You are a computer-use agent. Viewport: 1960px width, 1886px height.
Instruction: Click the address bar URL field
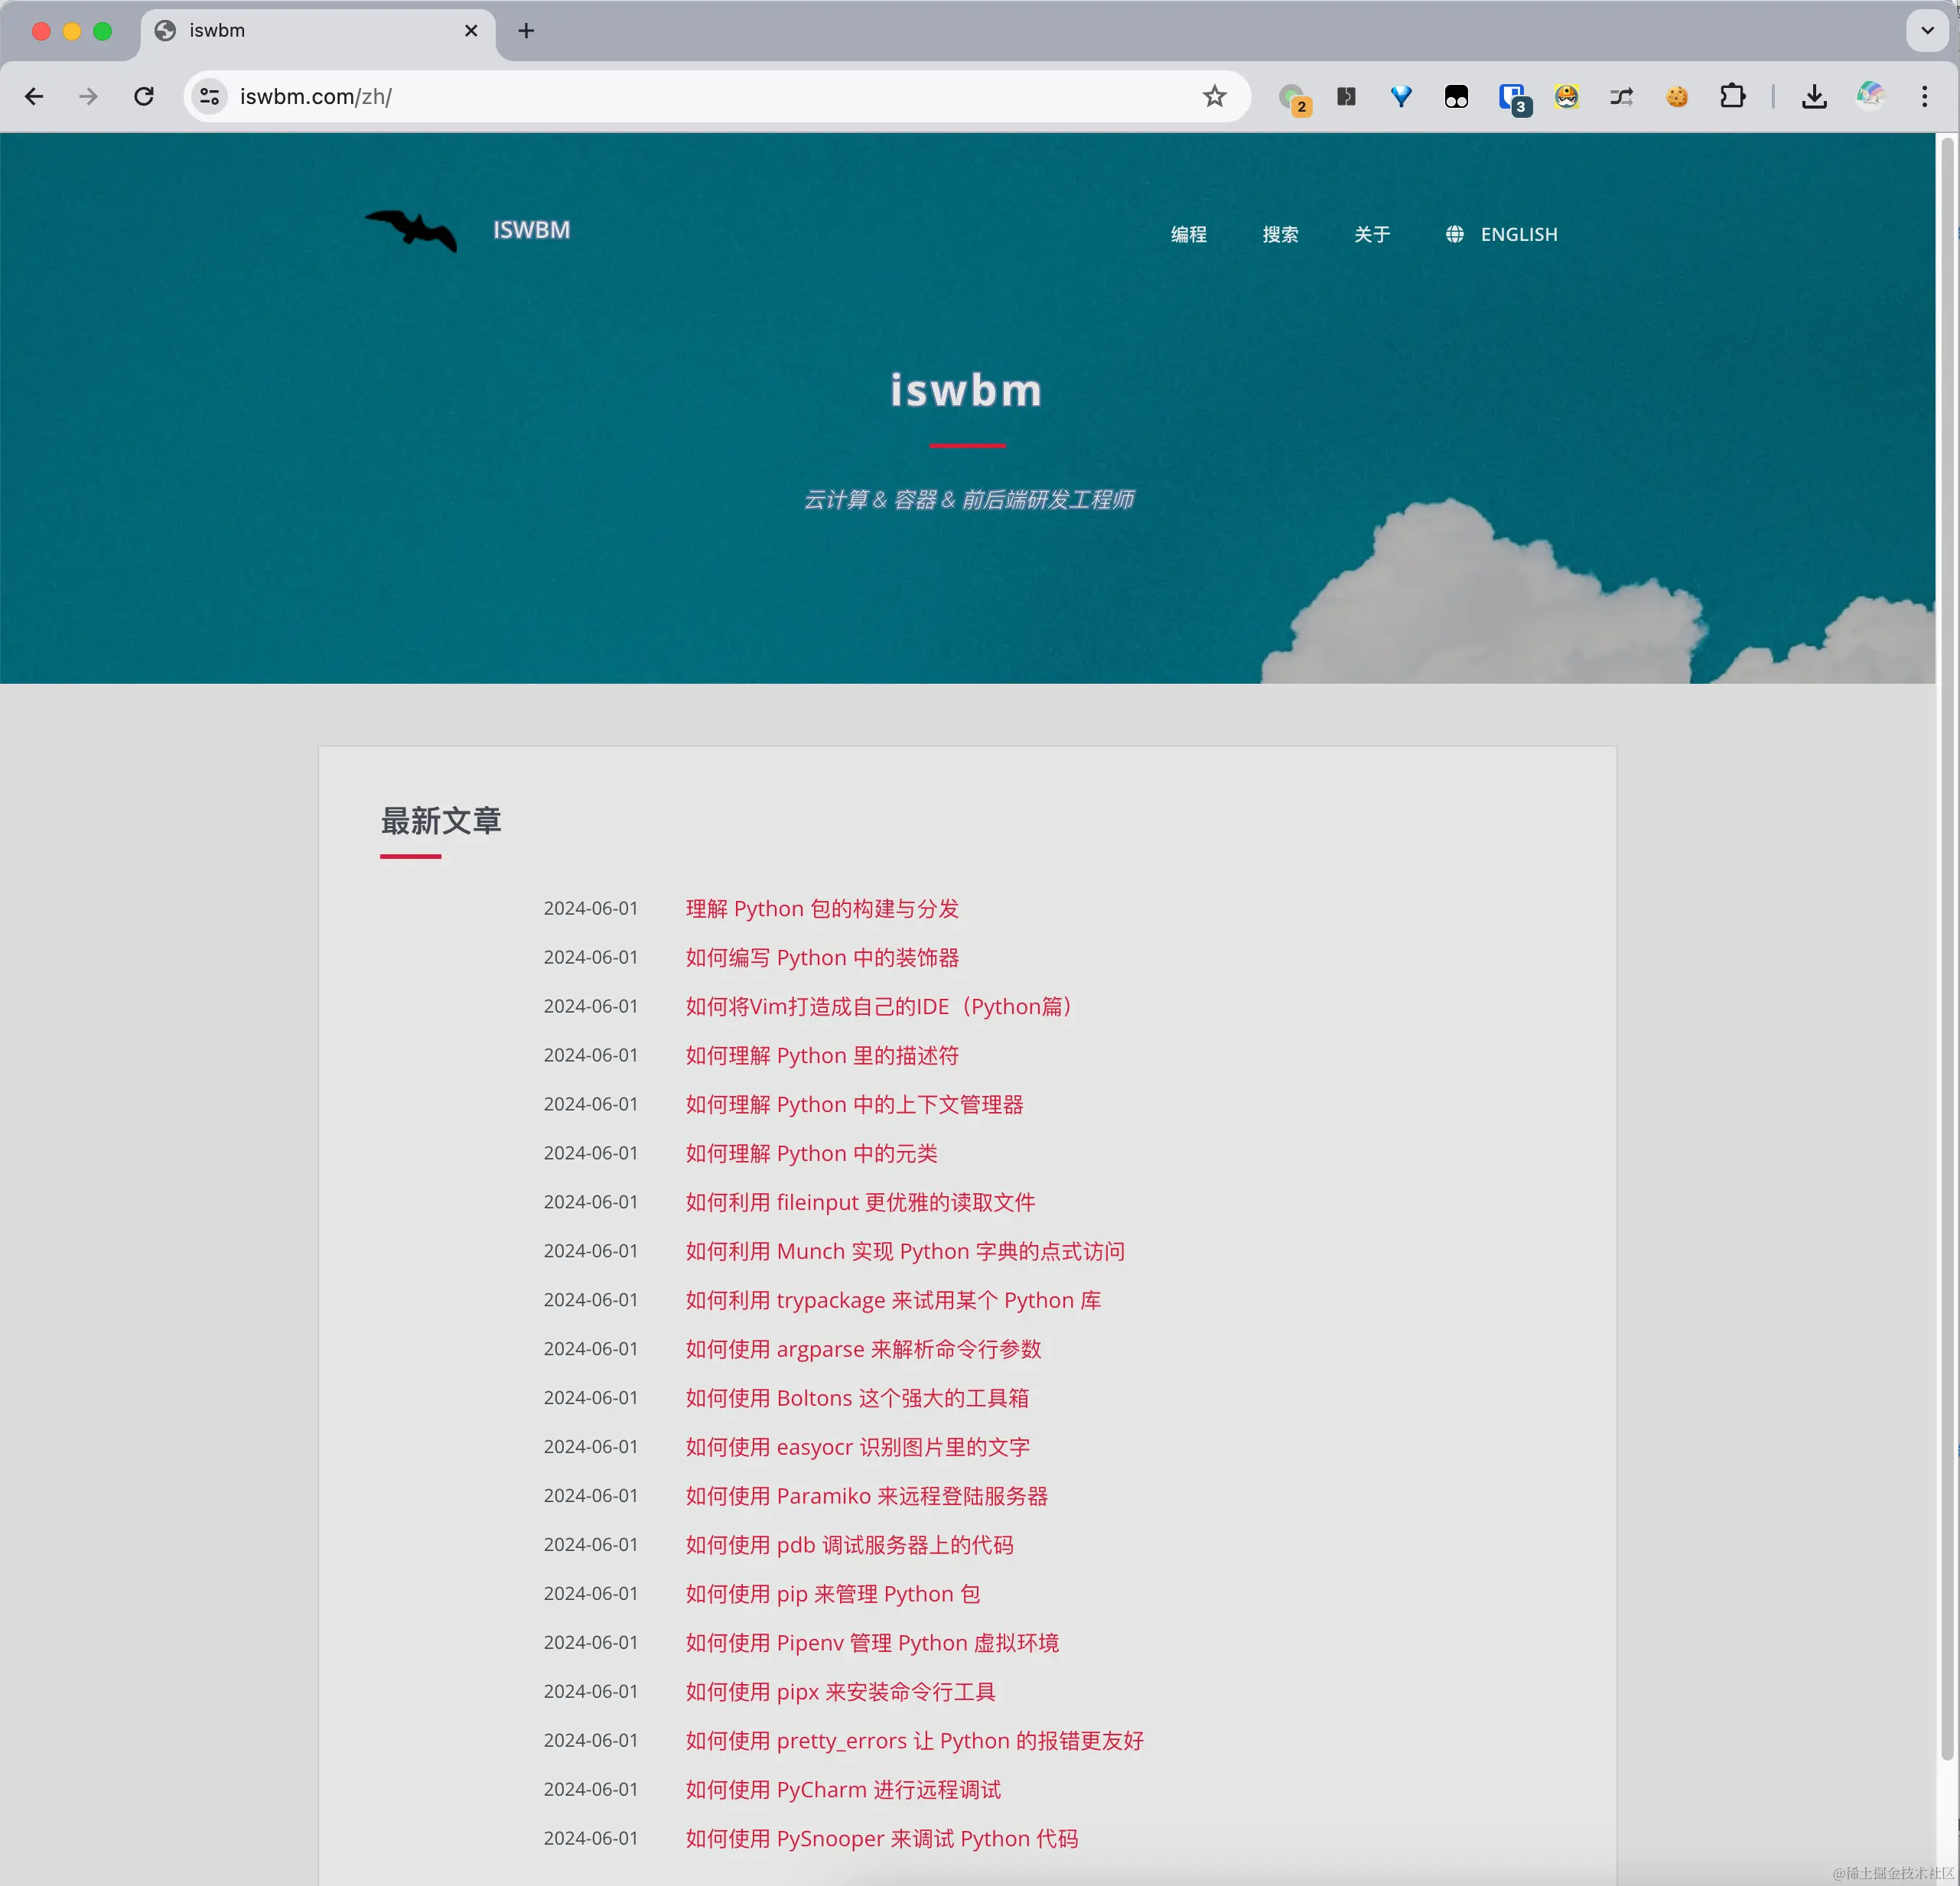point(700,96)
